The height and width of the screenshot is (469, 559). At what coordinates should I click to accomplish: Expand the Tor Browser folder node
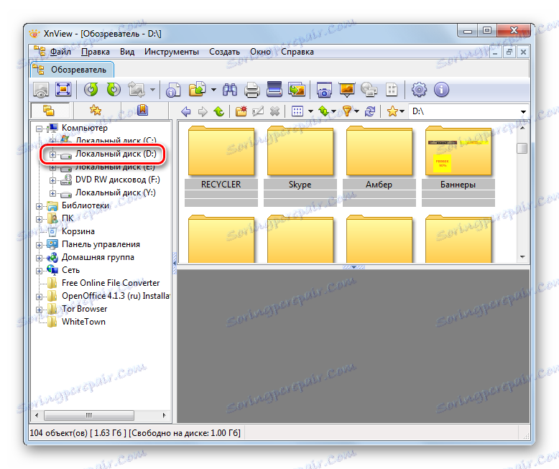pyautogui.click(x=40, y=310)
